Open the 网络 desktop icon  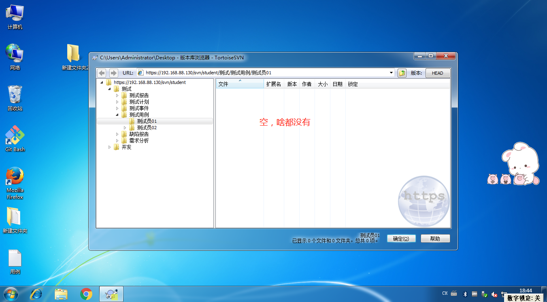15,57
